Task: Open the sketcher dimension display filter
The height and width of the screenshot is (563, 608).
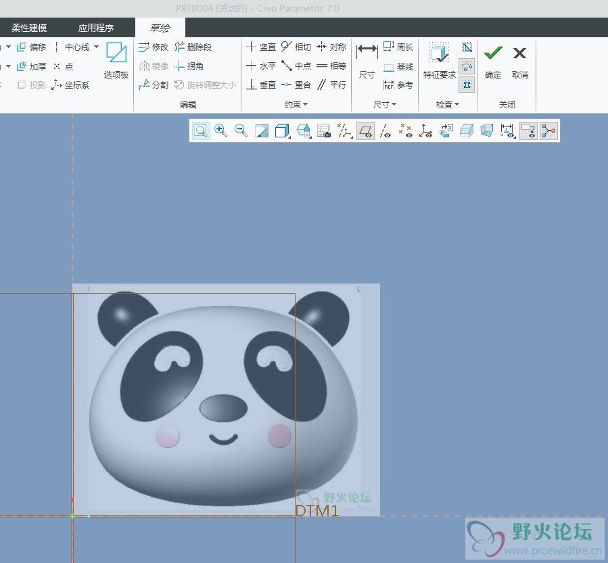Action: pos(508,131)
